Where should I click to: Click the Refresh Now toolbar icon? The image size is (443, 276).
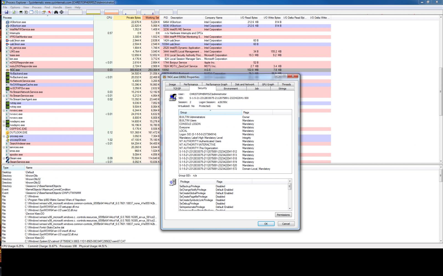[x=14, y=12]
